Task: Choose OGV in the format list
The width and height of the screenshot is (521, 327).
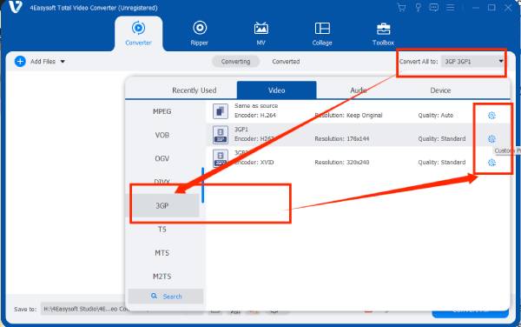Action: (x=162, y=158)
